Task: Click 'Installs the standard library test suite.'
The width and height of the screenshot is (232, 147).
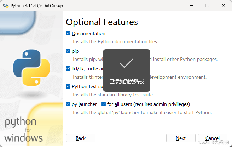Action: 114,95
